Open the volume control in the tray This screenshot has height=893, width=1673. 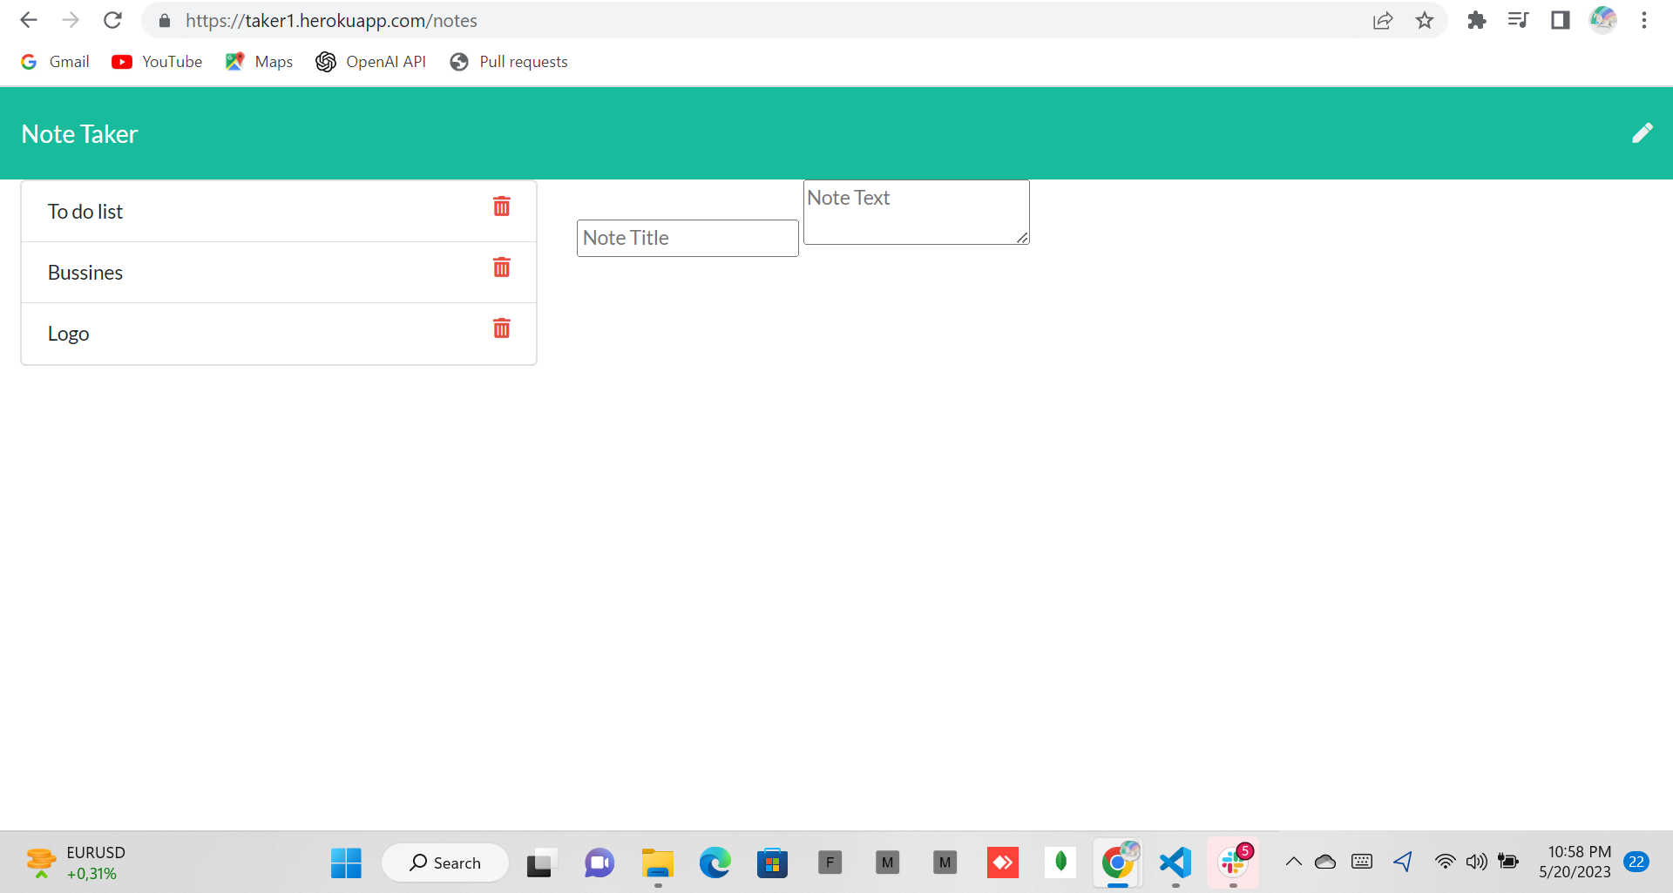pyautogui.click(x=1476, y=862)
